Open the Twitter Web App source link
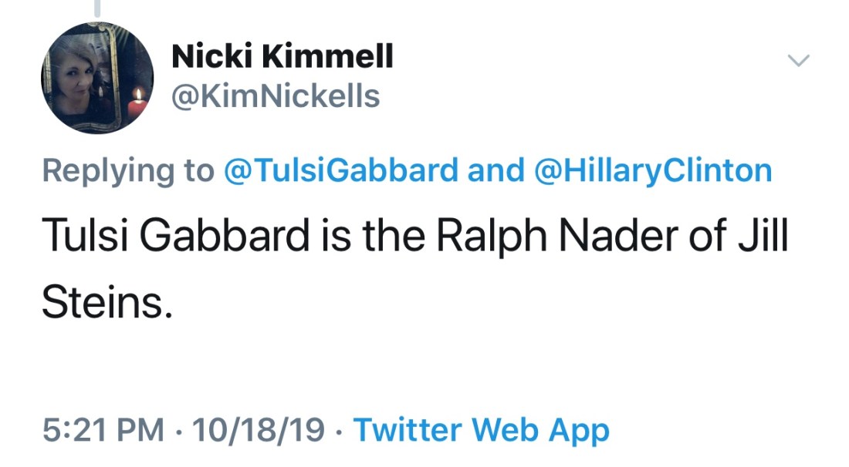Viewport: 849px width, 467px height. tap(481, 430)
